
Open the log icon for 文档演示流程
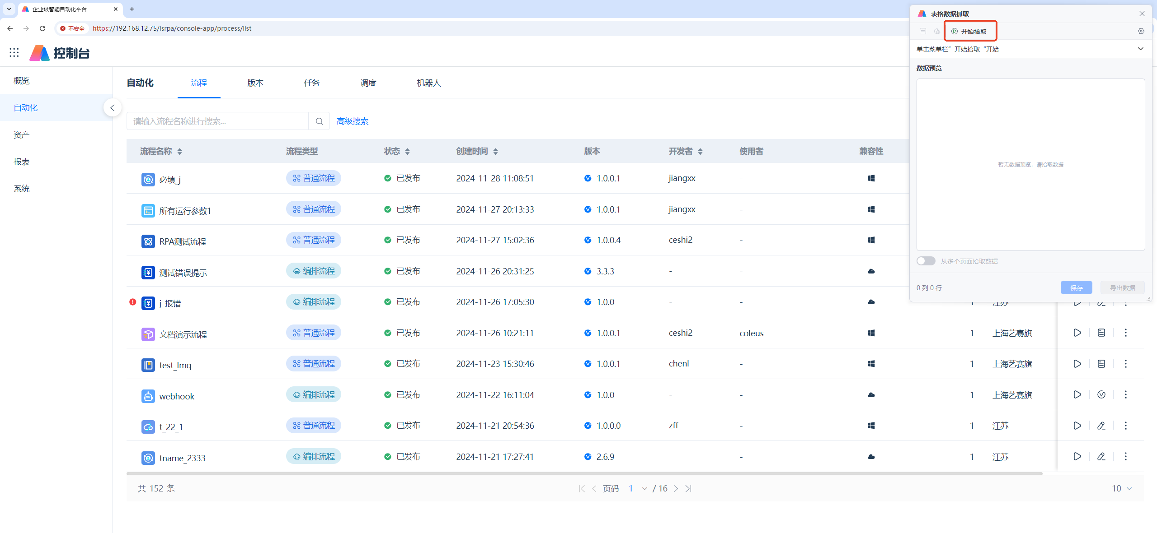(1101, 333)
